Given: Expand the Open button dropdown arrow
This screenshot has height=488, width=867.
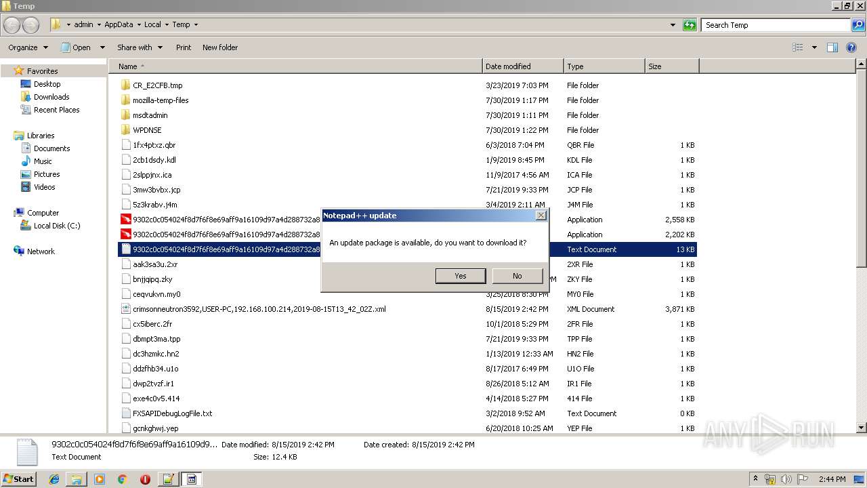Looking at the screenshot, I should [102, 47].
